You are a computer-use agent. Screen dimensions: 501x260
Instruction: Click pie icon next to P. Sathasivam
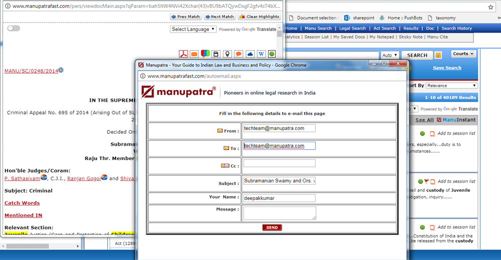(44, 177)
